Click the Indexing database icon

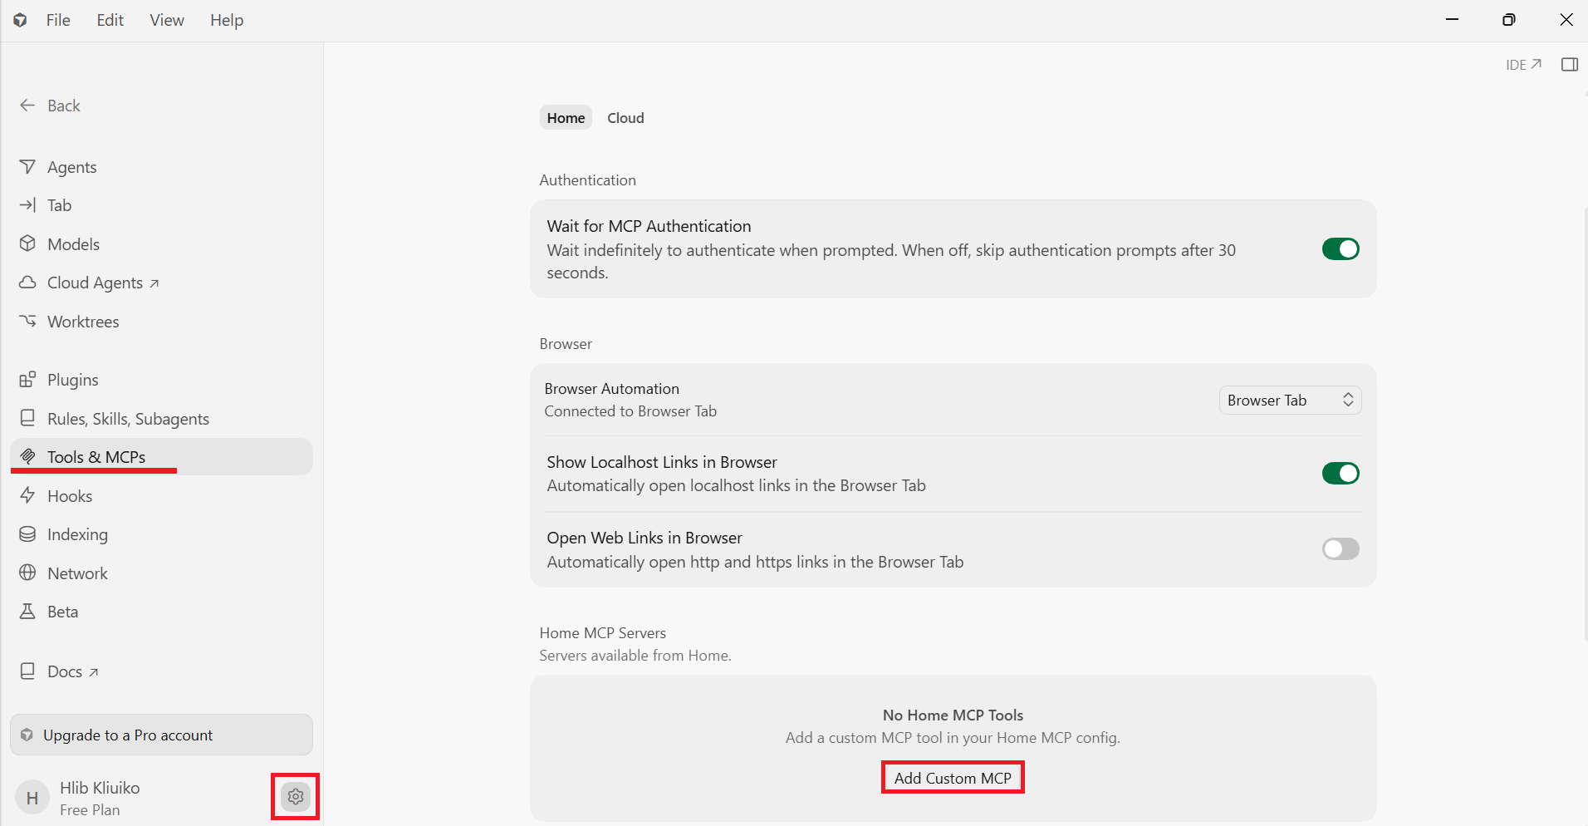click(x=27, y=533)
